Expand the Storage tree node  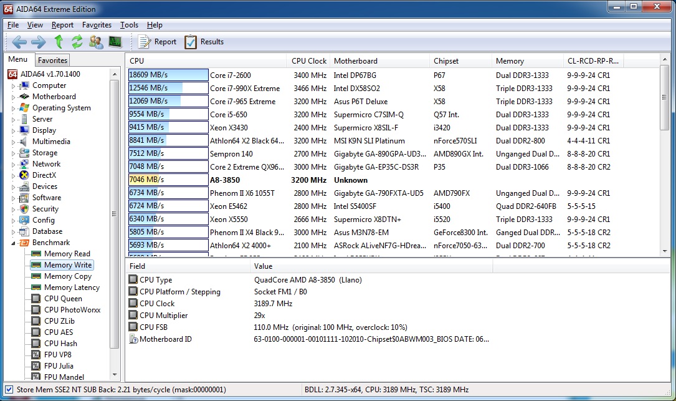[13, 153]
